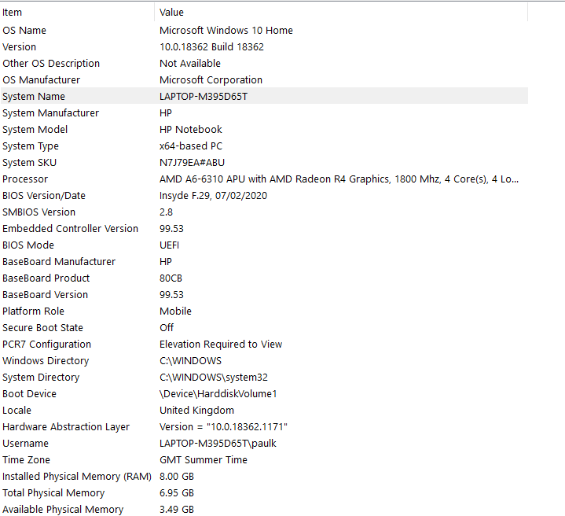This screenshot has width=565, height=516.
Task: Select the Total Physical Memory row
Action: click(x=264, y=493)
